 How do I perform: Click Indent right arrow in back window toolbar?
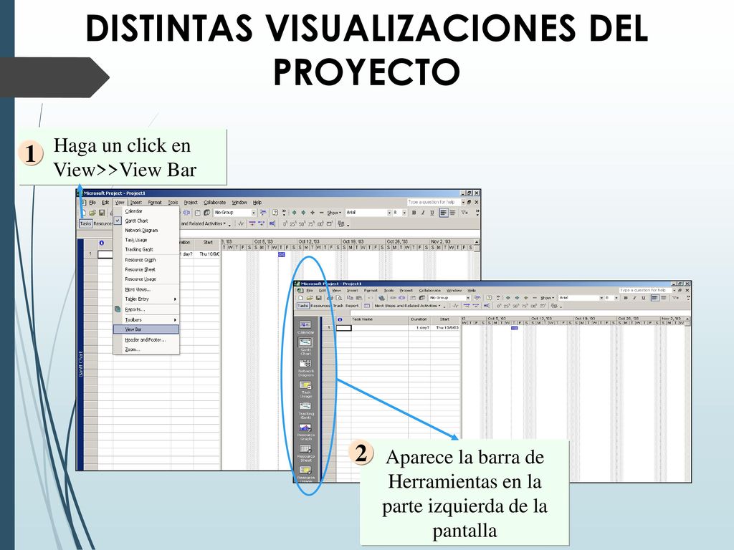(303, 212)
